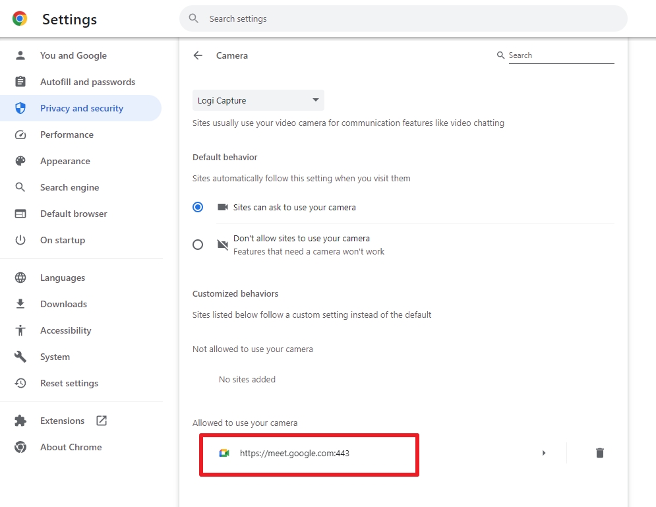The width and height of the screenshot is (656, 507).
Task: Open Search engine settings
Action: point(69,187)
